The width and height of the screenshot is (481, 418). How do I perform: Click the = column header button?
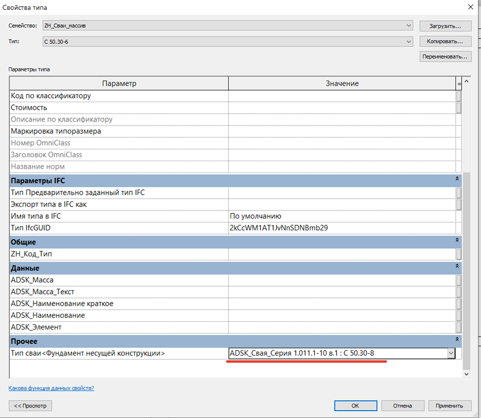[x=459, y=84]
